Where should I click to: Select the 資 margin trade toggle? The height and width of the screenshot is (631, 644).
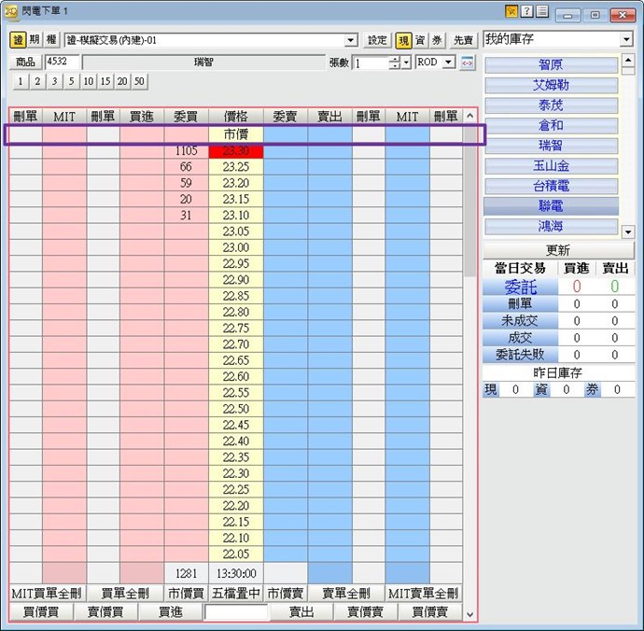pyautogui.click(x=420, y=40)
